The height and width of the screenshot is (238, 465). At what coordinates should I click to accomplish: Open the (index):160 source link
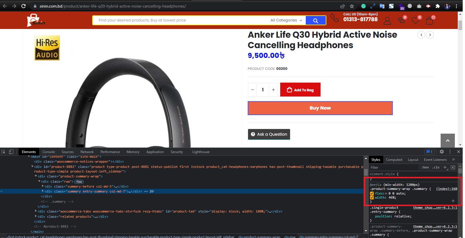(447, 189)
